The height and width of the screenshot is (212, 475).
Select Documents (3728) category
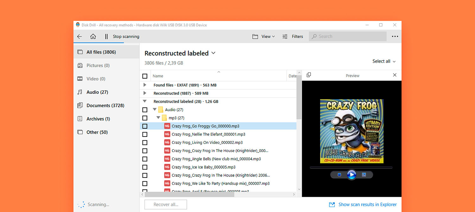(106, 106)
